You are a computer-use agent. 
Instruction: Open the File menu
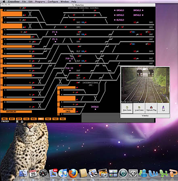(24, 2)
